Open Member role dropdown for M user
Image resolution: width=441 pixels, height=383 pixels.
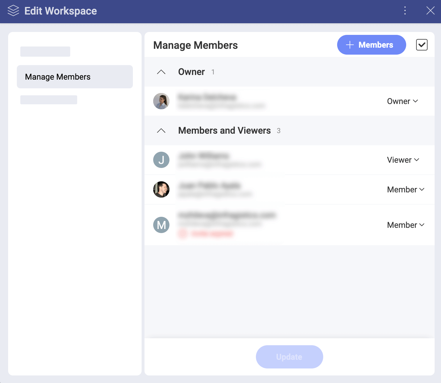click(x=406, y=225)
